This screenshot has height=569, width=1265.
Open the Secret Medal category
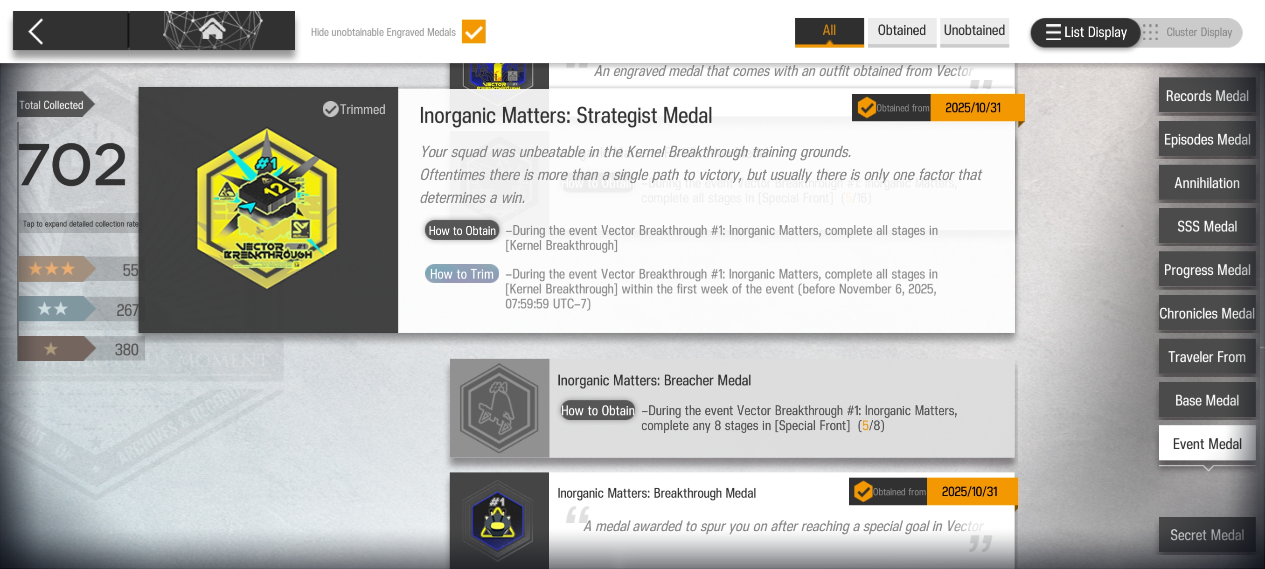pos(1207,534)
